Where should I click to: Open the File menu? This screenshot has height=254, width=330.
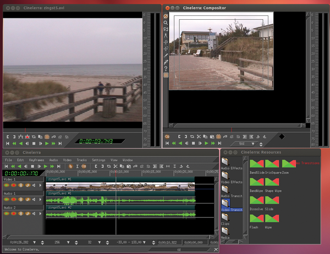(x=8, y=160)
